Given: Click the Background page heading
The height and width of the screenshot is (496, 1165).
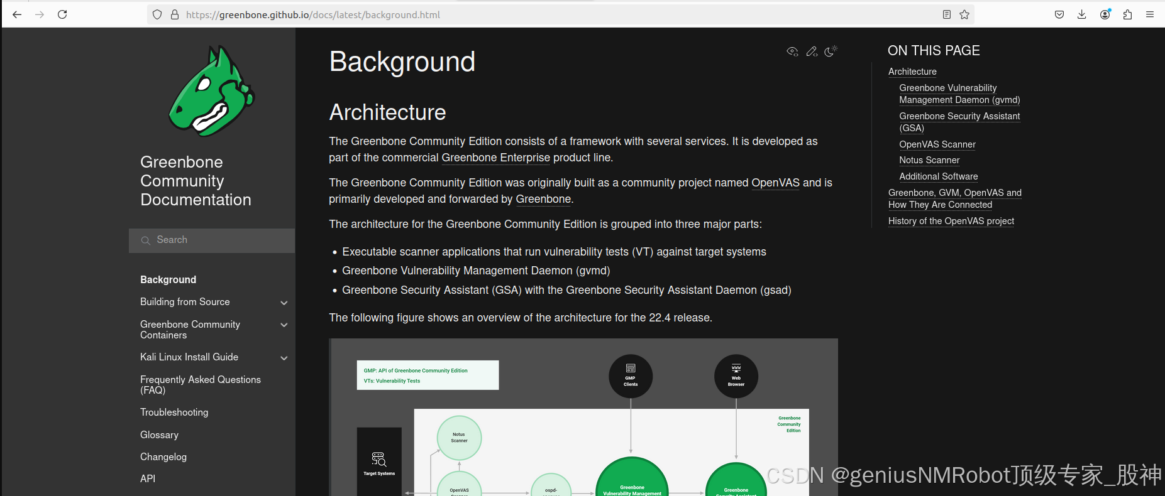Looking at the screenshot, I should [402, 62].
